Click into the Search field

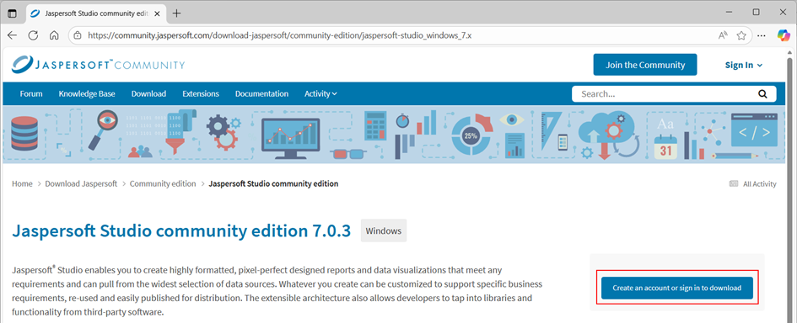666,94
